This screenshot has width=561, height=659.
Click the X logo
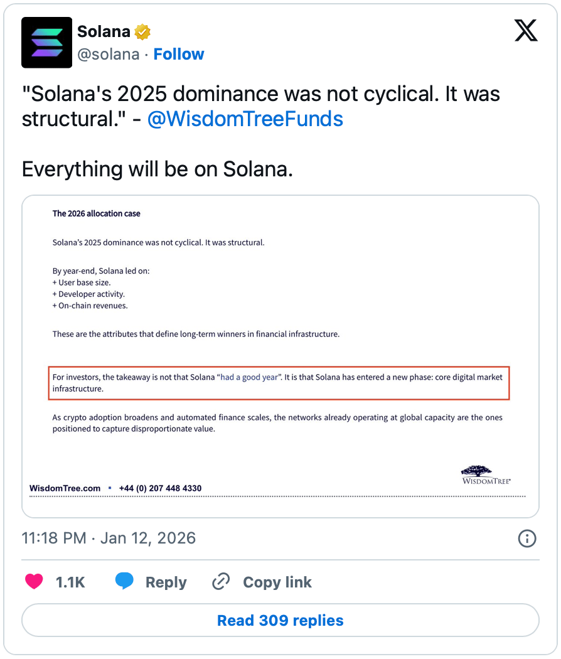(x=526, y=30)
